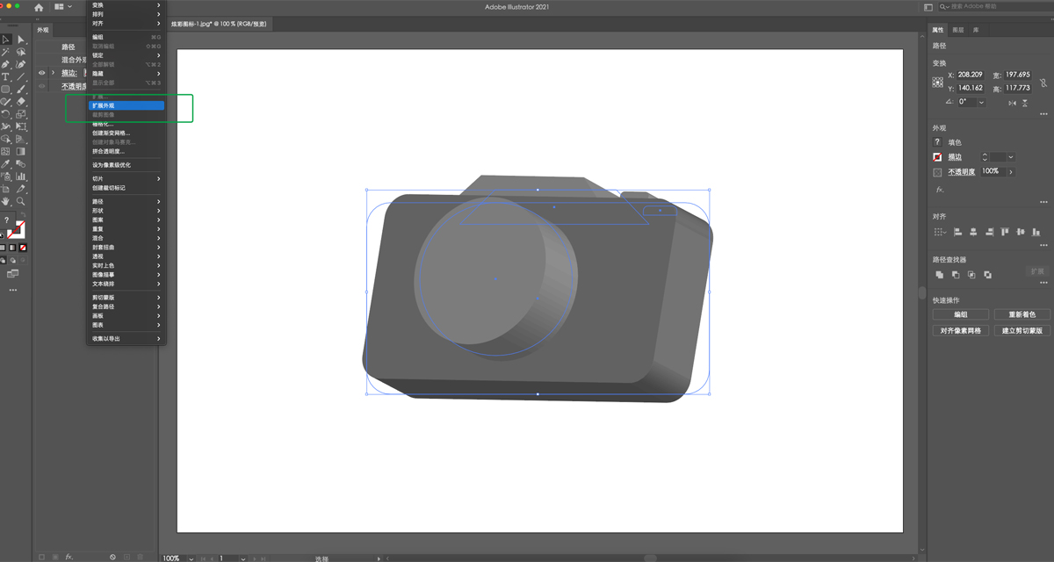This screenshot has width=1054, height=562.
Task: Select the Hand tool
Action: [6, 202]
